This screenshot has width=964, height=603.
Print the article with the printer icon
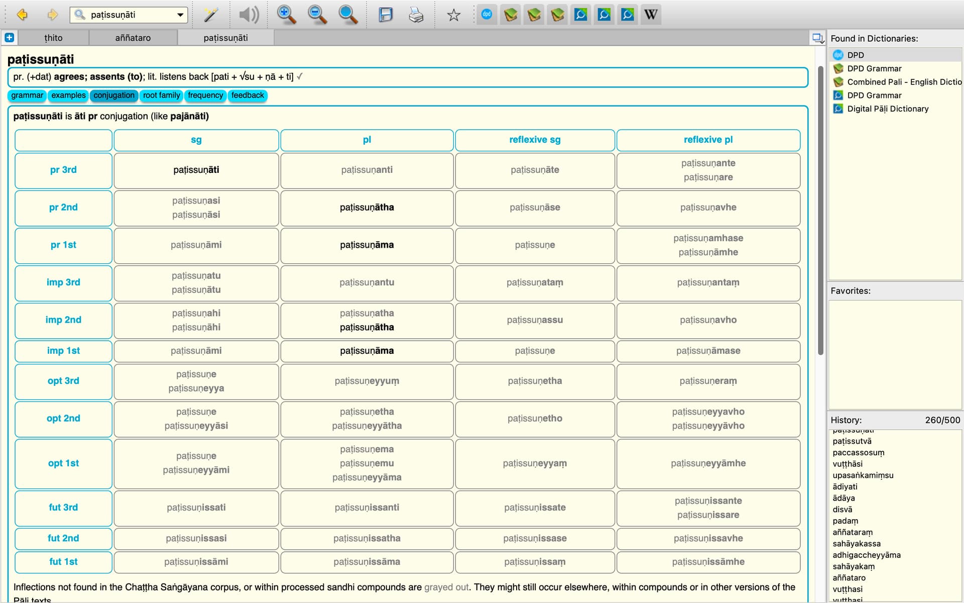click(x=416, y=15)
